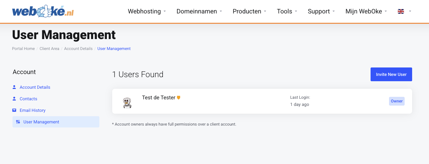This screenshot has height=164, width=429.
Task: Expand the Webhosting dropdown menu
Action: 147,11
